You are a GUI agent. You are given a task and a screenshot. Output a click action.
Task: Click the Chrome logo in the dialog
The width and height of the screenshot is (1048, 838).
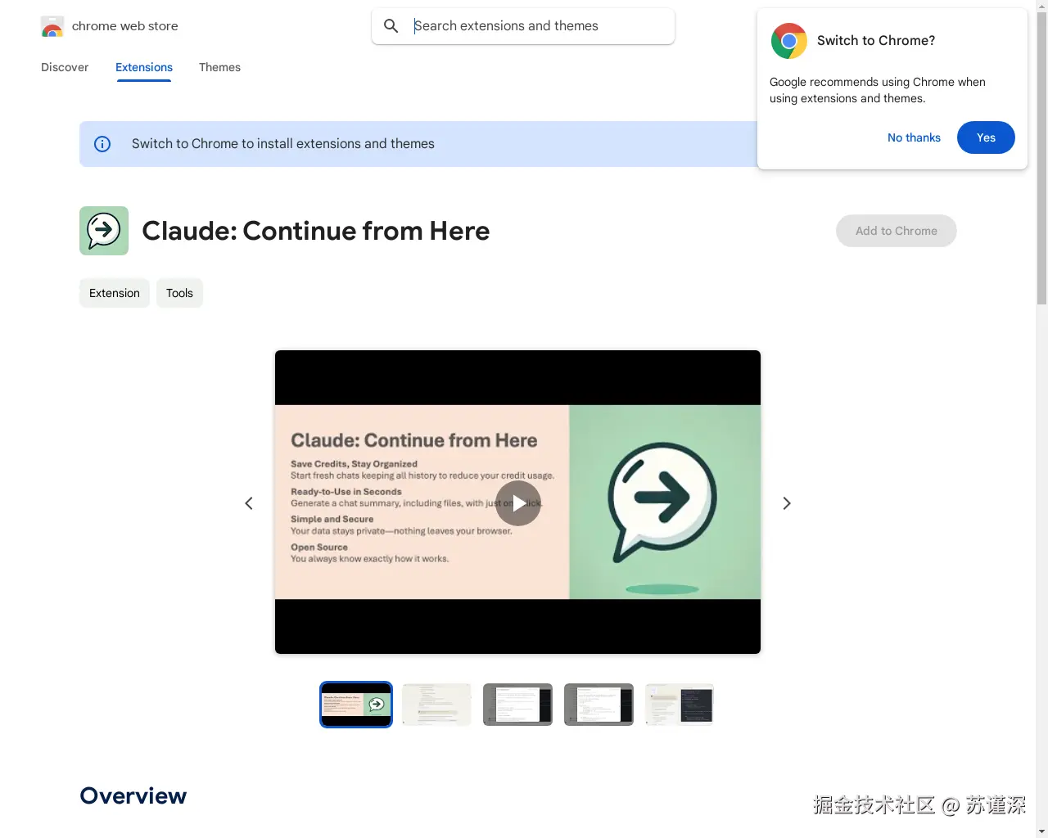(788, 40)
